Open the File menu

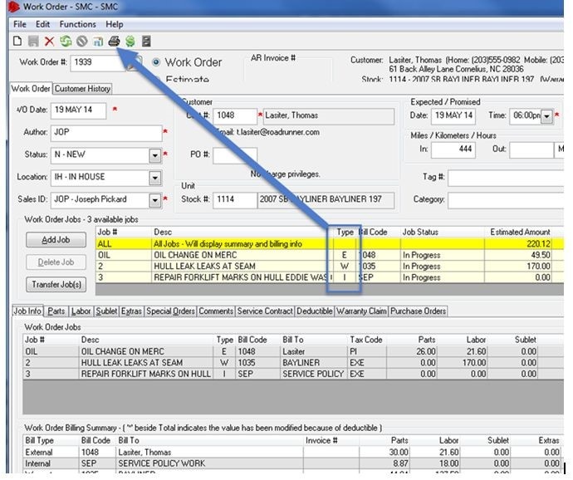[x=20, y=24]
